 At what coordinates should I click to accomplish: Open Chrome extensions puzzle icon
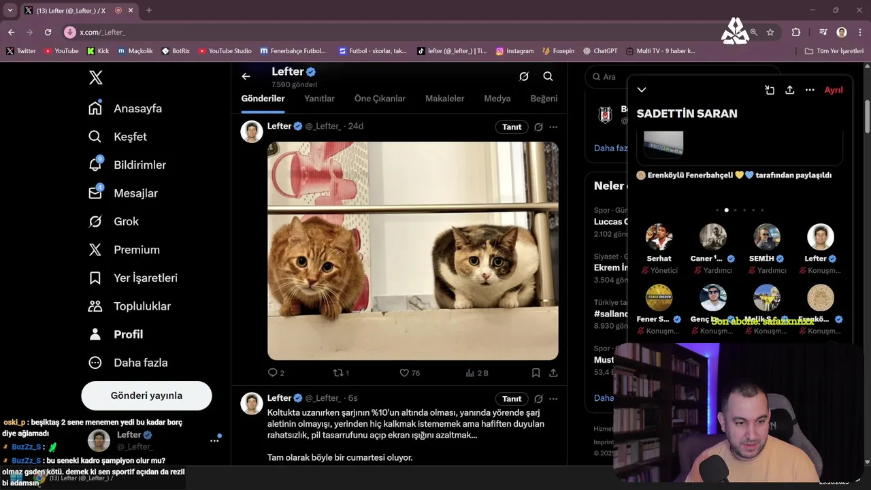tap(795, 32)
